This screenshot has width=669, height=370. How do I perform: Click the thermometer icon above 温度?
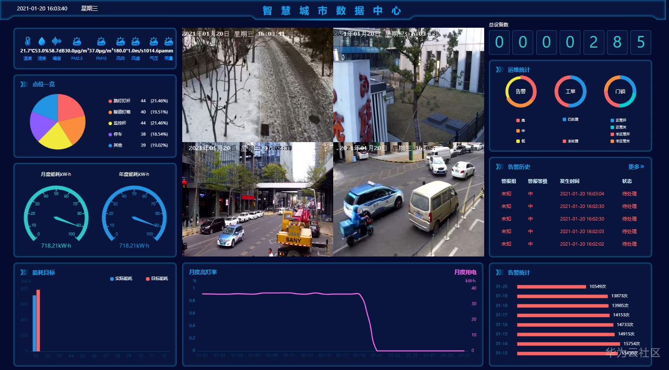click(28, 41)
